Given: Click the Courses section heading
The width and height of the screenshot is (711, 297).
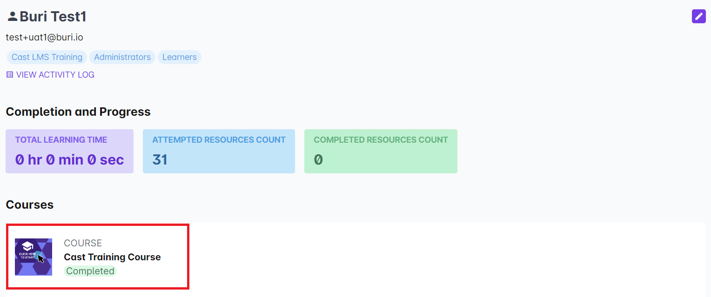Looking at the screenshot, I should tap(29, 205).
